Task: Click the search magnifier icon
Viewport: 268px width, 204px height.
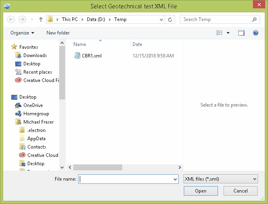Action: click(254, 19)
